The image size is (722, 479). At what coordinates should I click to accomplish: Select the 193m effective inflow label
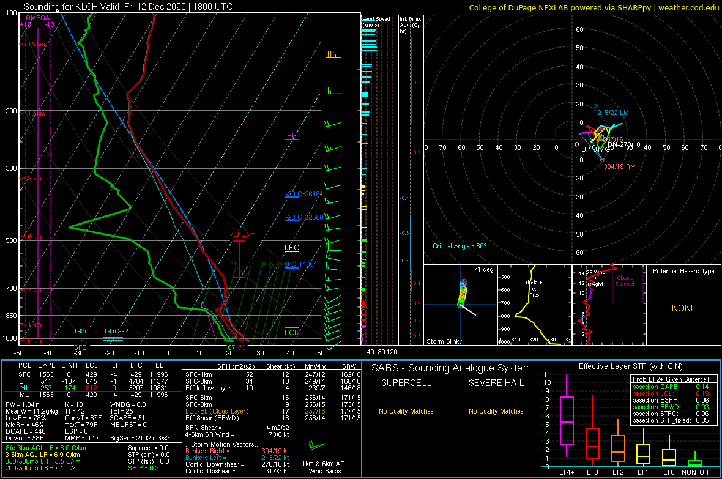[82, 331]
